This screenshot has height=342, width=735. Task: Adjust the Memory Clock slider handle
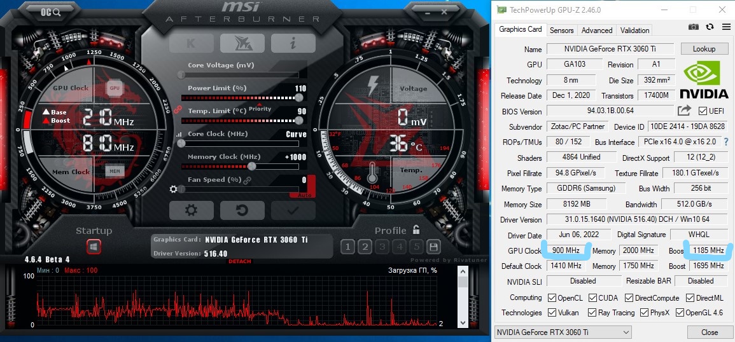[x=252, y=167]
